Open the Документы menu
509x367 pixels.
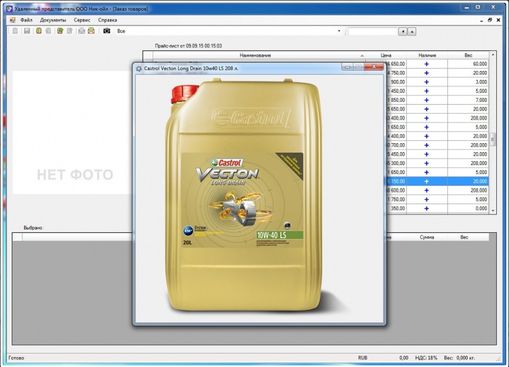tap(53, 20)
